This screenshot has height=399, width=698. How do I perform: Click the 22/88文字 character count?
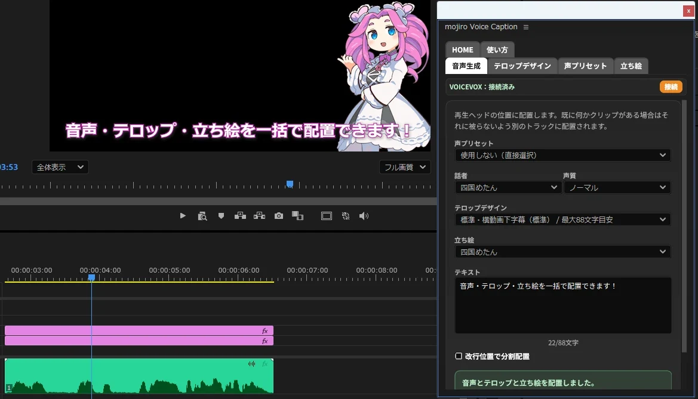point(563,343)
